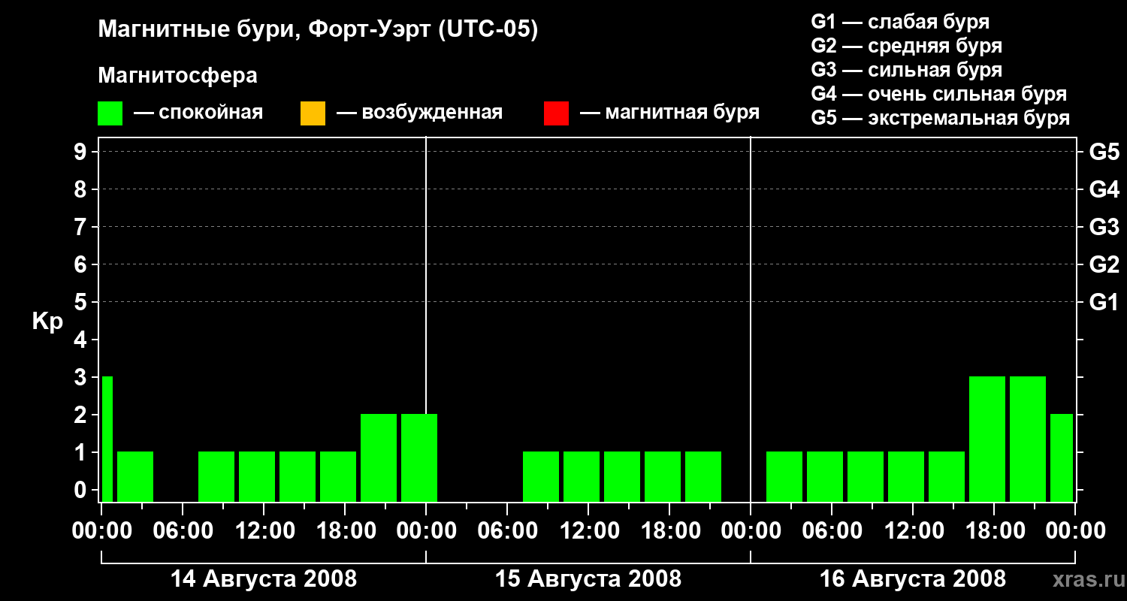Click the 18:00 time label under 14 Августа

click(345, 531)
